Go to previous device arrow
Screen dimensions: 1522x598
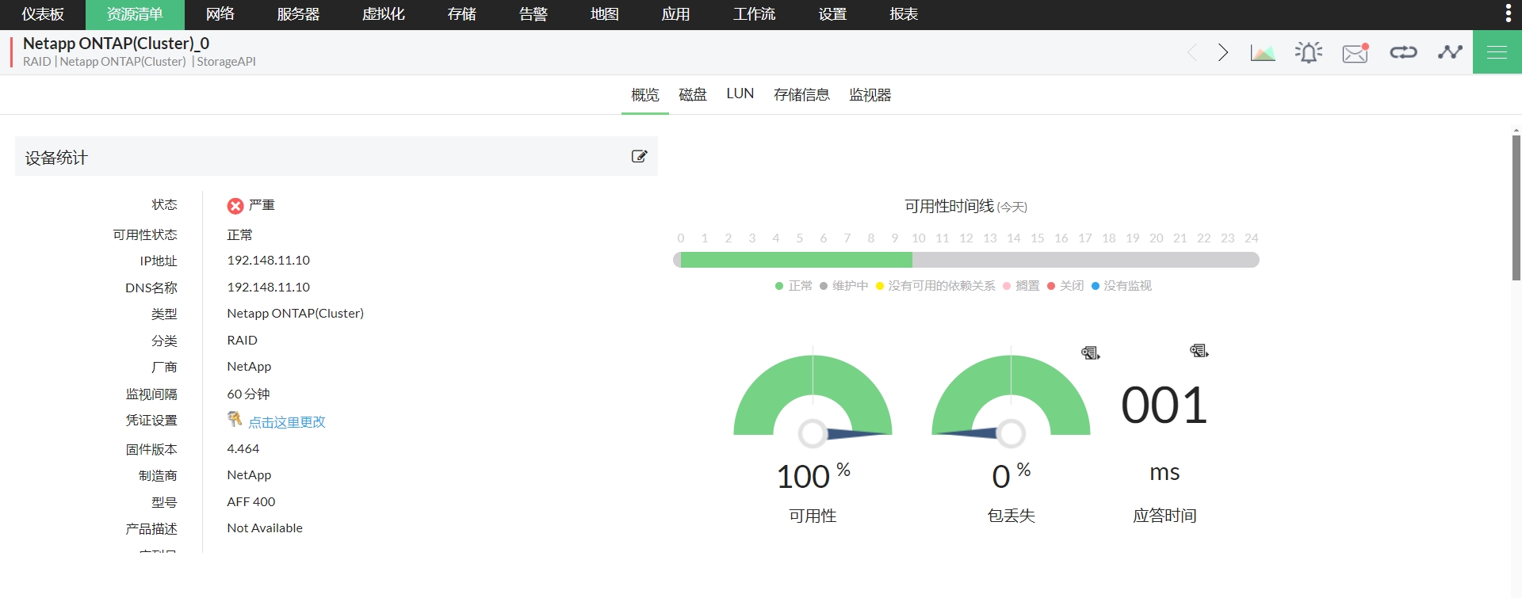tap(1192, 53)
